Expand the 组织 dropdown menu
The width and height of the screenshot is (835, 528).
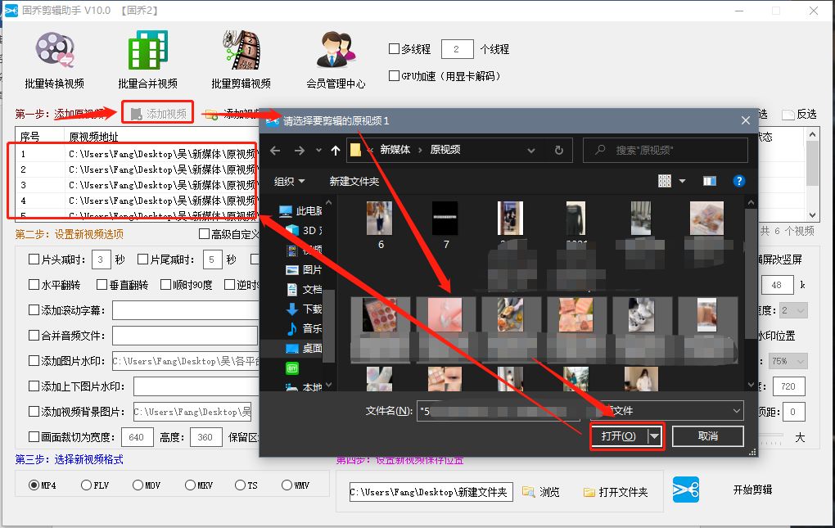[x=289, y=182]
